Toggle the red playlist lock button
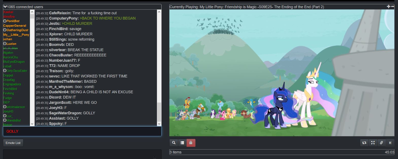 click(x=191, y=143)
